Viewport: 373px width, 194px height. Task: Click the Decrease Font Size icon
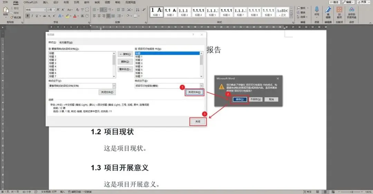click(x=63, y=10)
